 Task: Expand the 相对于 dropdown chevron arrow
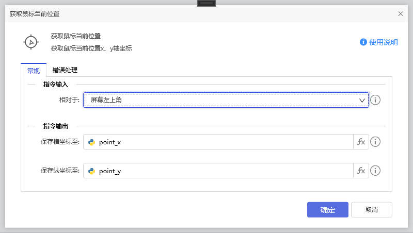(x=362, y=100)
